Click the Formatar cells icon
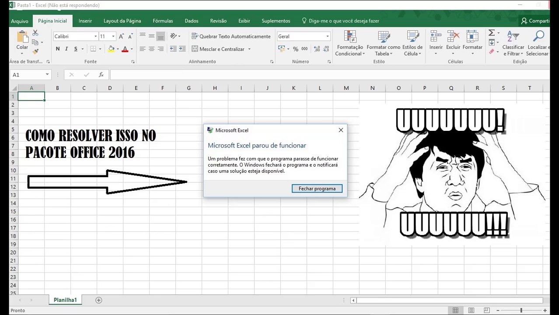559x315 pixels. click(x=472, y=36)
